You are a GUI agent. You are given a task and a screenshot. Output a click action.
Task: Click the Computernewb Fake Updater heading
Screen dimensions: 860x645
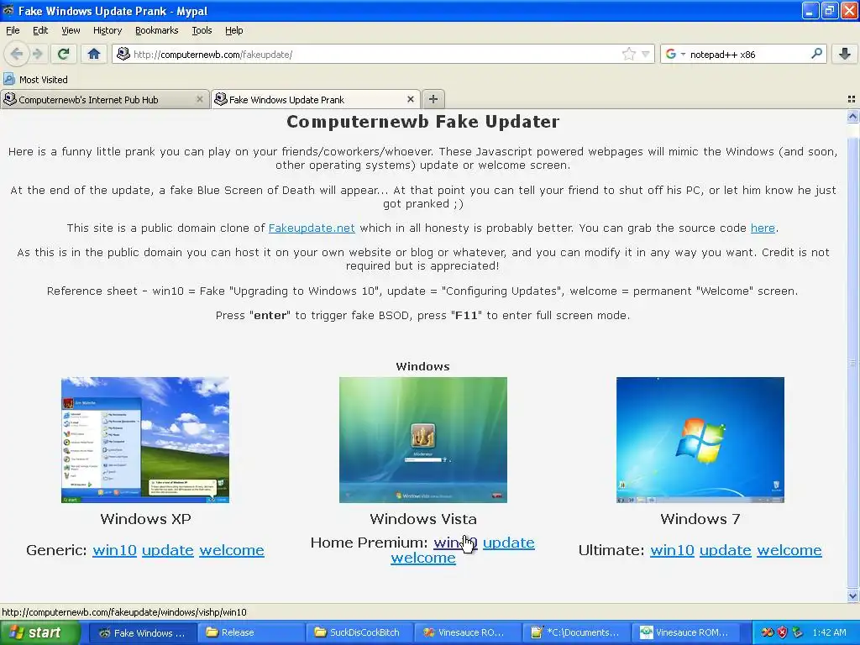coord(423,122)
